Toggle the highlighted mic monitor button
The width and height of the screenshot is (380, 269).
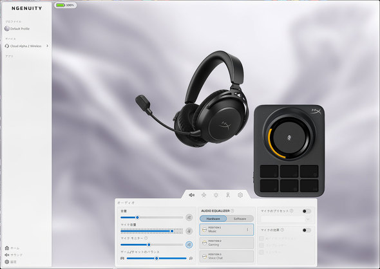tap(189, 245)
